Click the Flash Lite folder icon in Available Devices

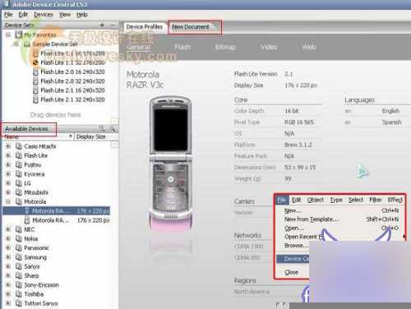pos(19,155)
